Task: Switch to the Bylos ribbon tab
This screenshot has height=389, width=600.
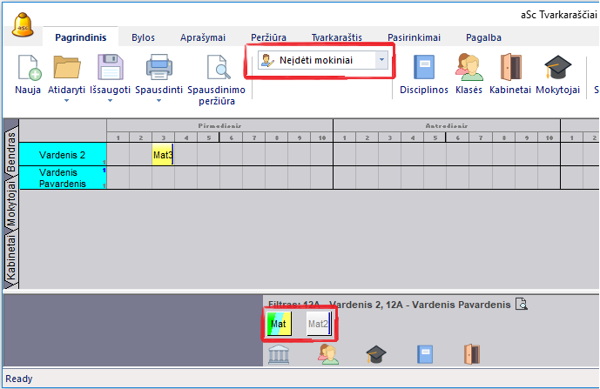Action: point(143,37)
